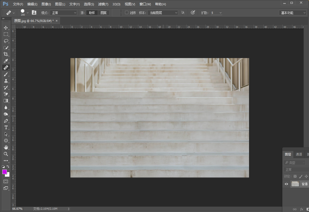Enable the 对齐 checkbox
This screenshot has height=212, width=309.
pos(127,13)
